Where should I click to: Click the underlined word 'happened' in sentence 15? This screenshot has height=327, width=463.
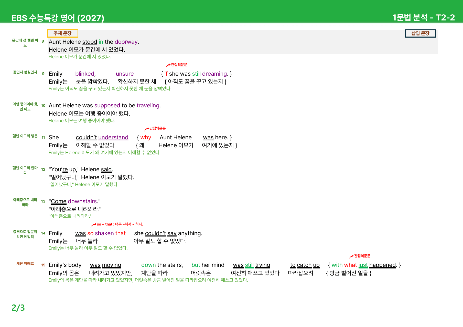point(383,265)
